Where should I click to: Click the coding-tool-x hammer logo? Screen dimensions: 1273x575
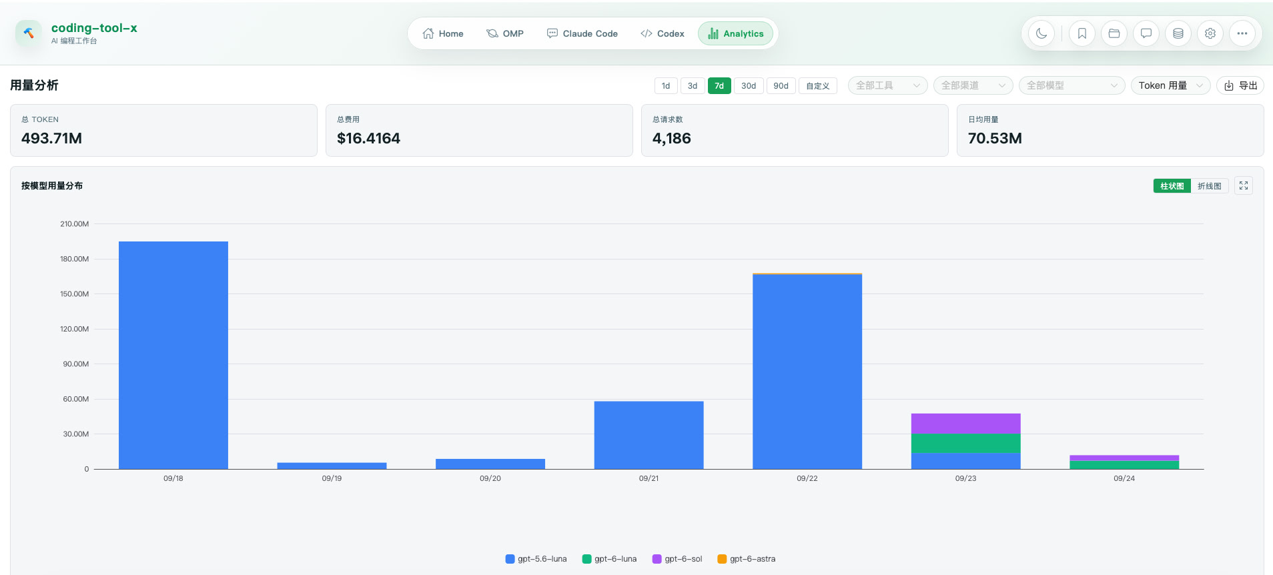coord(29,33)
